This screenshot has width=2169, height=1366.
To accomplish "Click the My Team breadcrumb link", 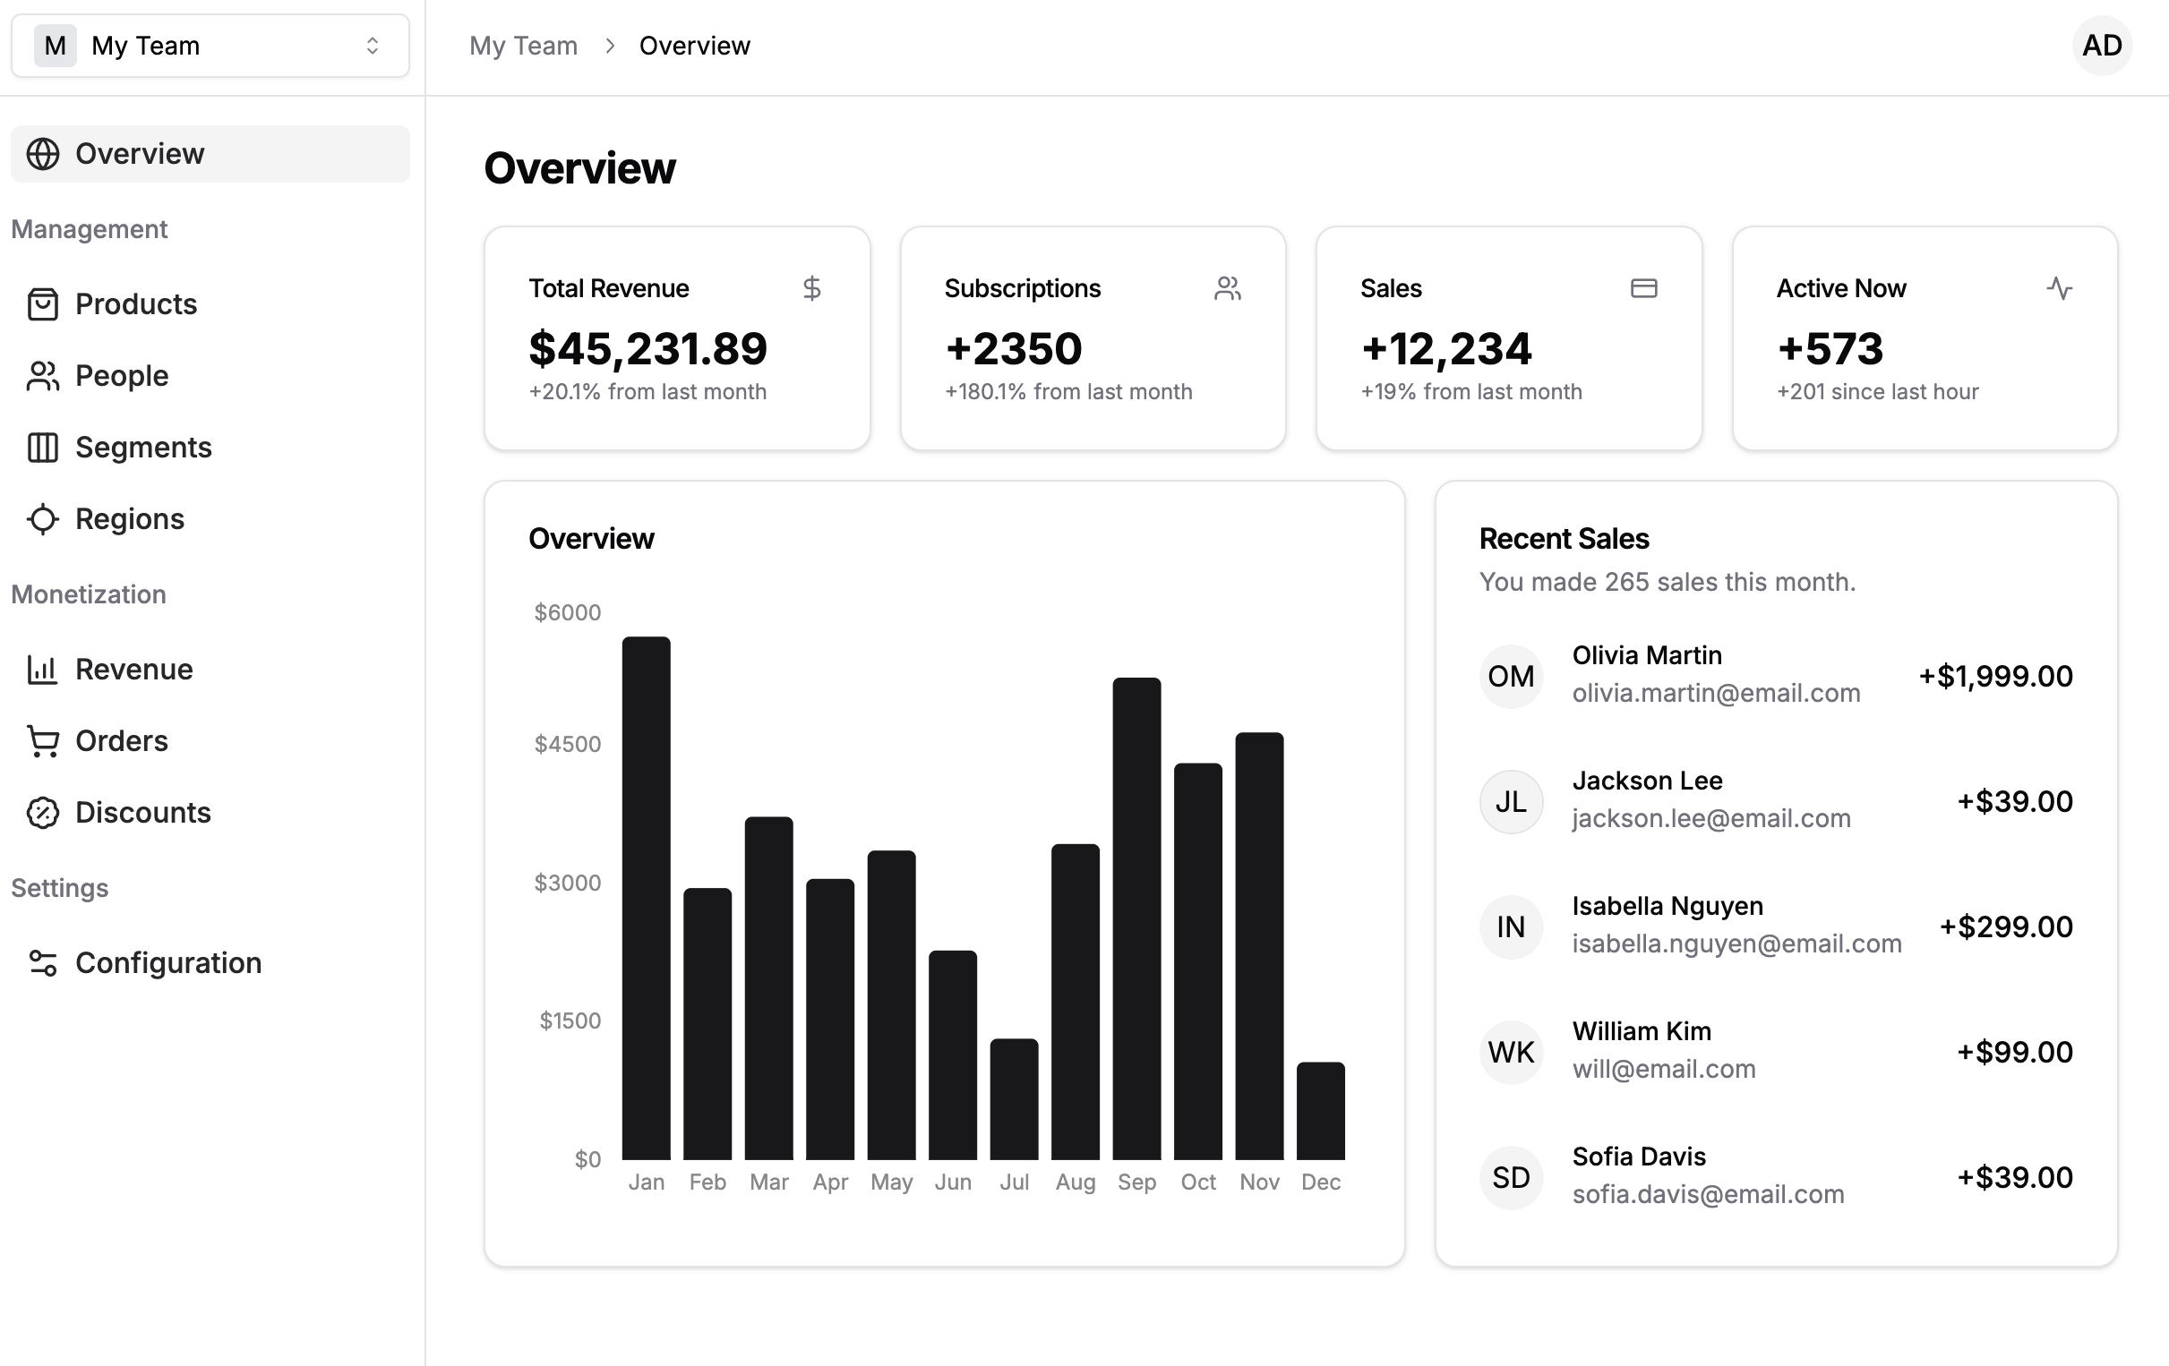I will coord(523,46).
